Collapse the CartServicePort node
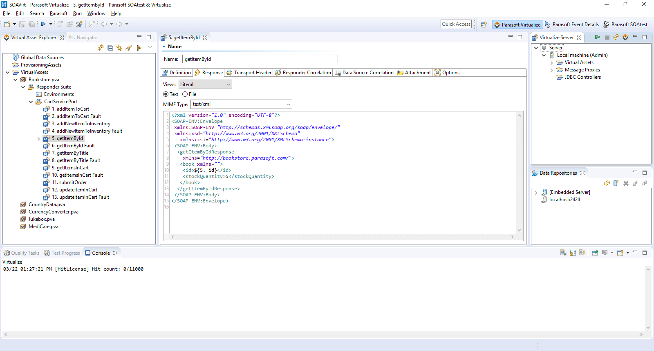This screenshot has width=654, height=351. pyautogui.click(x=31, y=102)
